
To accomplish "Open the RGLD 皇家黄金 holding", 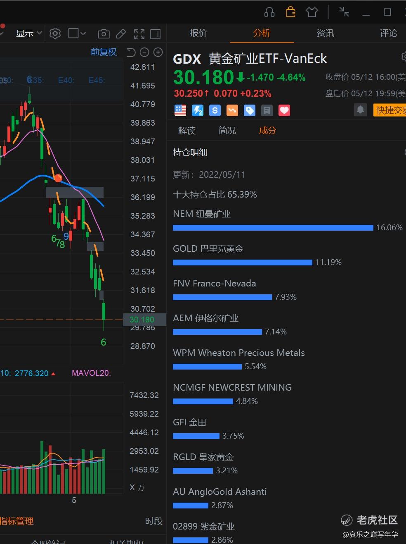I will tap(203, 457).
